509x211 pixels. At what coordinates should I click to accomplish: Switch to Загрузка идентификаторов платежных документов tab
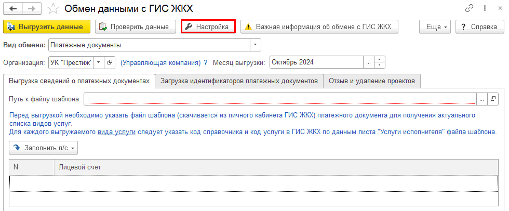coord(239,81)
